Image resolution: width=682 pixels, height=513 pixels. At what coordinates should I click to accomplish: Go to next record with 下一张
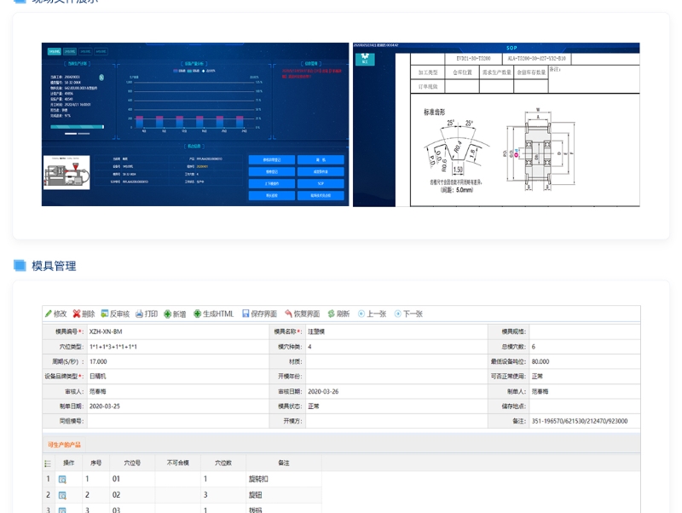[x=408, y=314]
